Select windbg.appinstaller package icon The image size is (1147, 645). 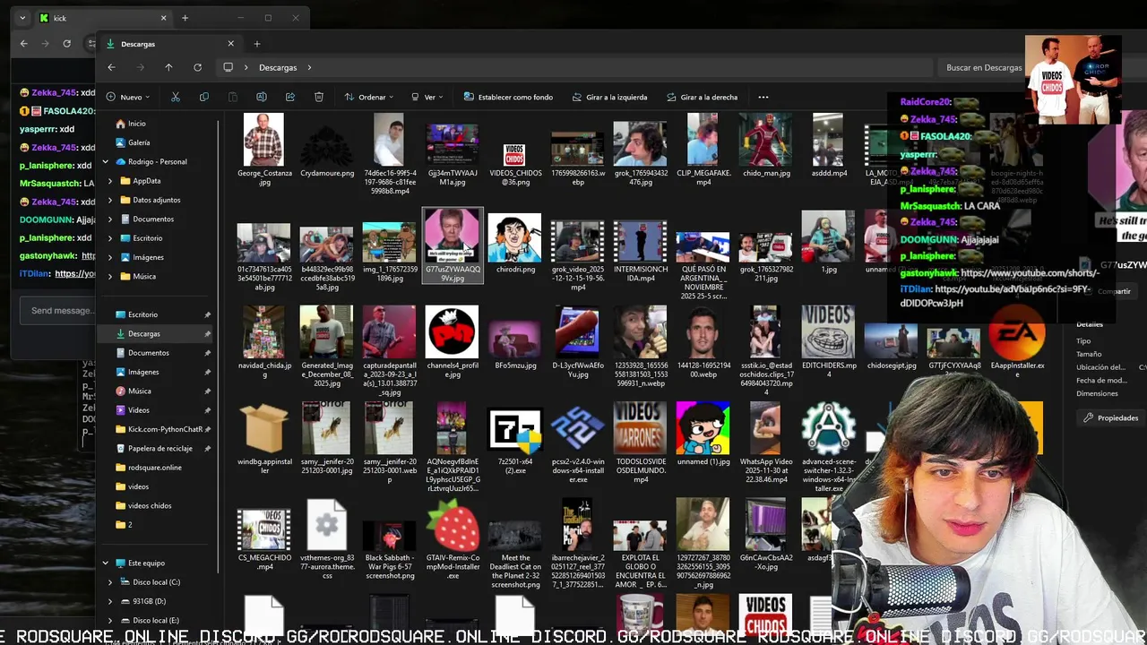coord(264,439)
